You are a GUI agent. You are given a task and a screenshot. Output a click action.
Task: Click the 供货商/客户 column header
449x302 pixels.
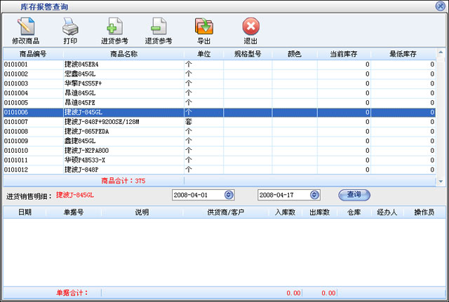click(x=225, y=212)
